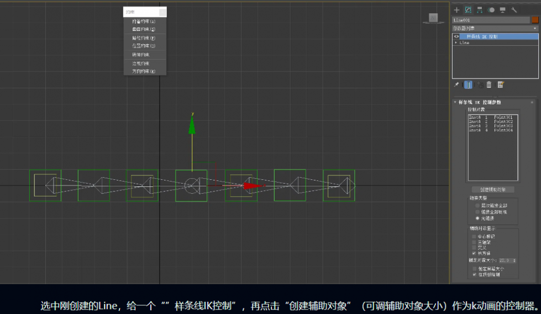
Task: Open Configure Modifier Sets icon
Action: pos(501,84)
